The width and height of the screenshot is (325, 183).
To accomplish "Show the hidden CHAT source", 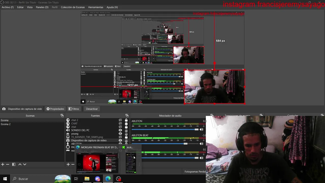I will [x=120, y=124].
